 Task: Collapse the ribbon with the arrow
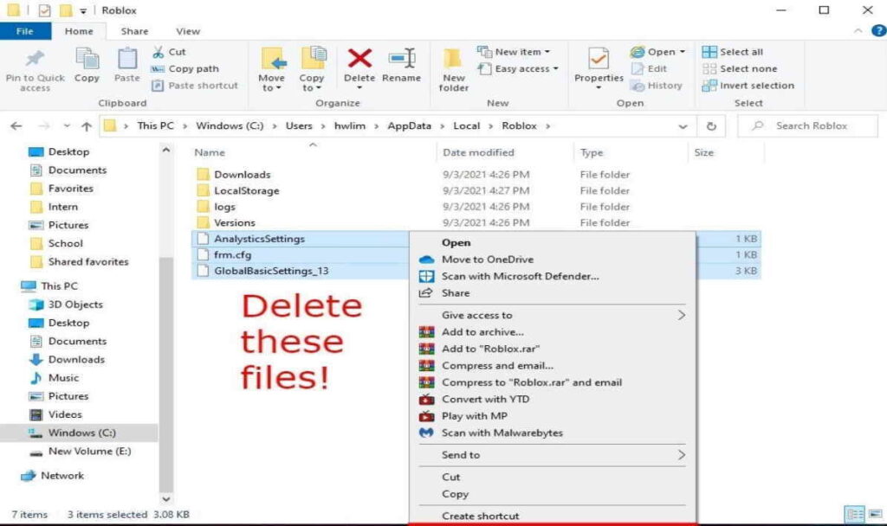click(x=858, y=31)
